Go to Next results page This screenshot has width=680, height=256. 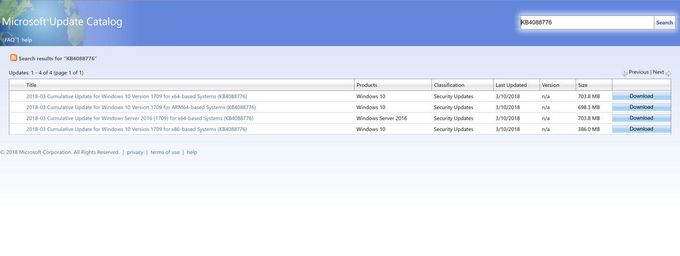click(658, 72)
